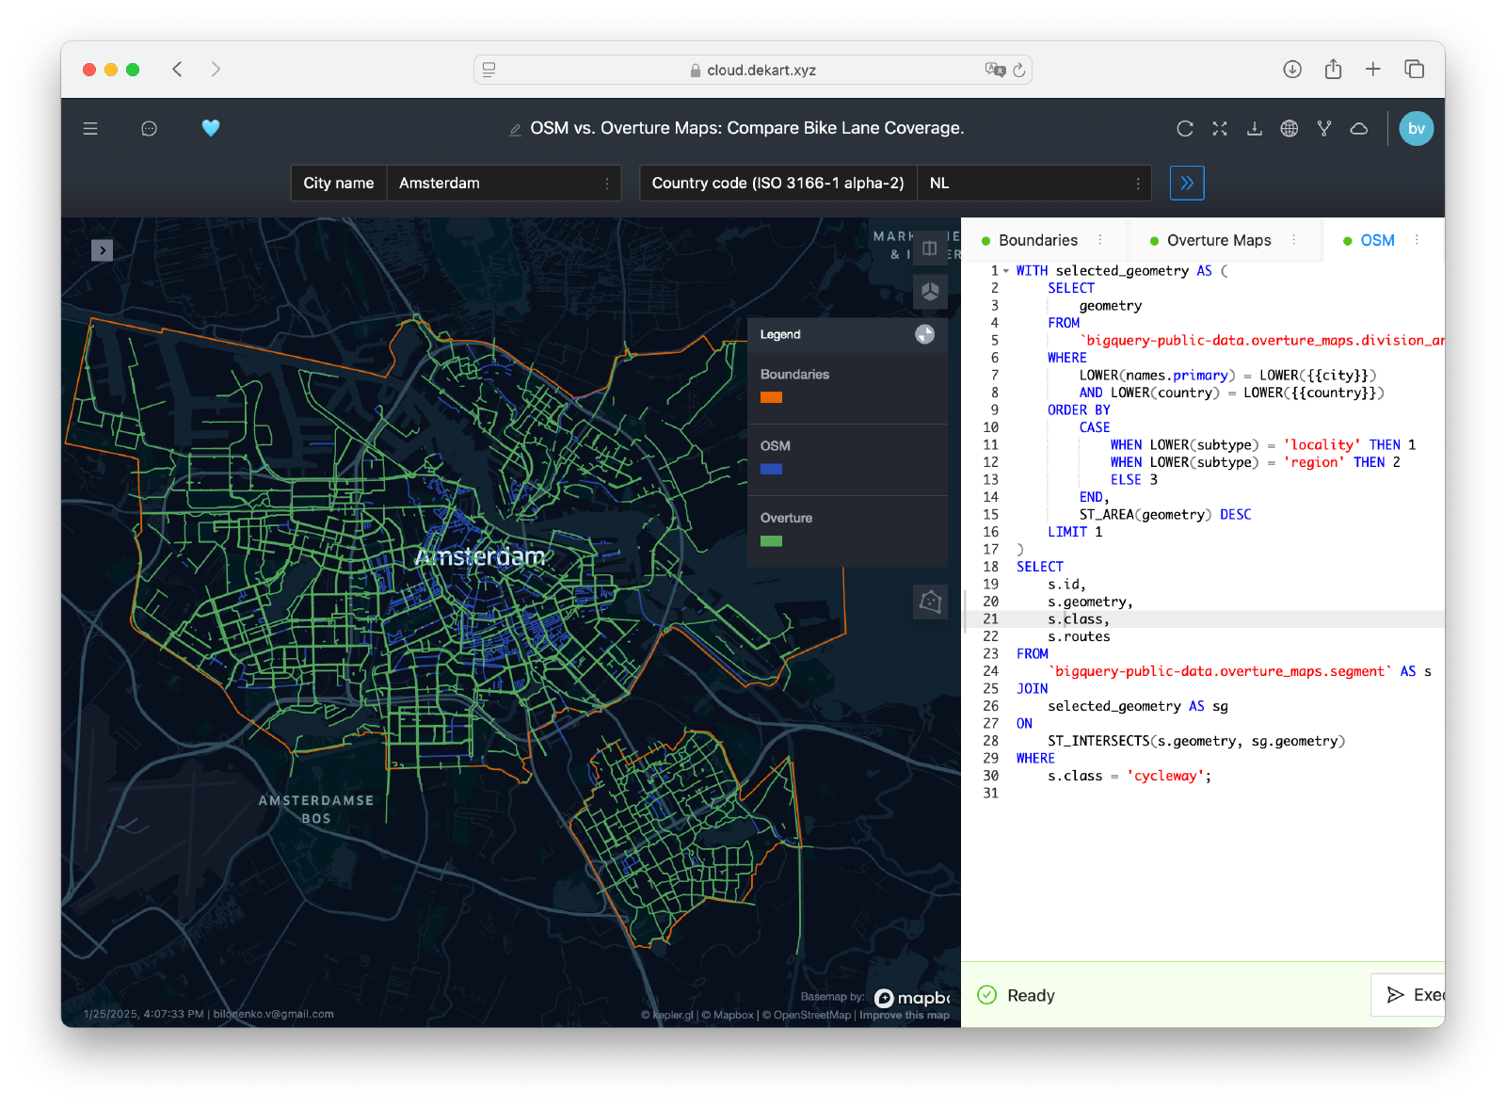
Task: Fork the report with branch icon
Action: (x=1324, y=129)
